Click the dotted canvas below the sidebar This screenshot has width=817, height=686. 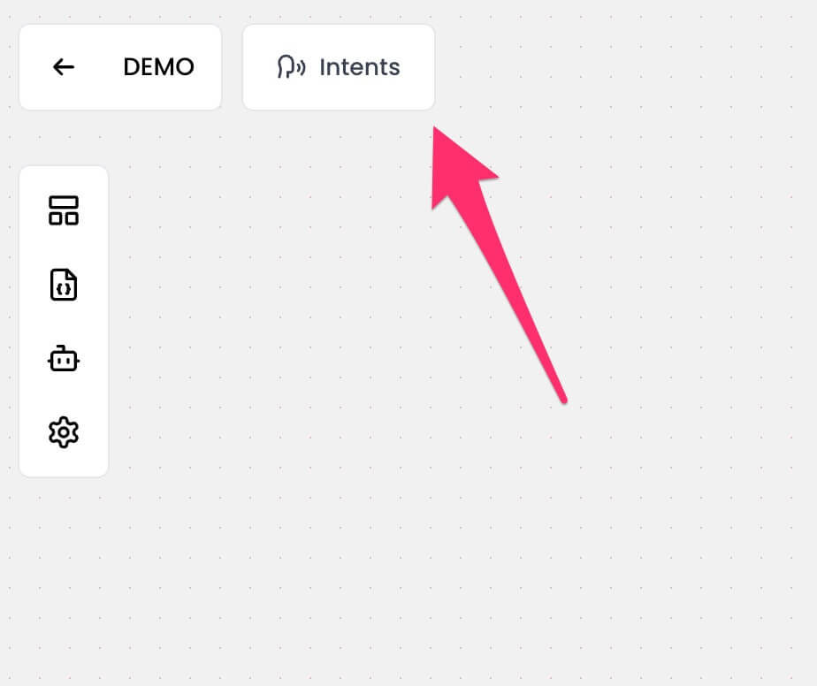[x=64, y=573]
